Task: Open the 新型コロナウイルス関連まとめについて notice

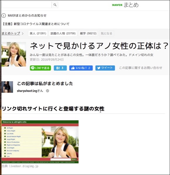Action: tap(36, 24)
